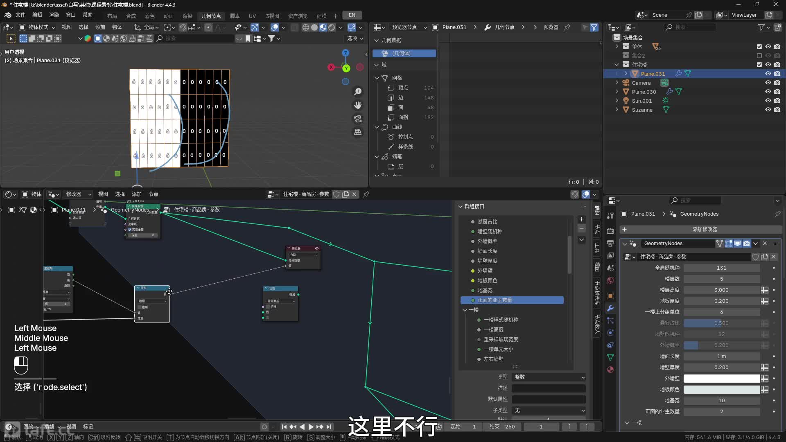786x442 pixels.
Task: Switch to the 布局 workspace tab
Action: [x=112, y=16]
